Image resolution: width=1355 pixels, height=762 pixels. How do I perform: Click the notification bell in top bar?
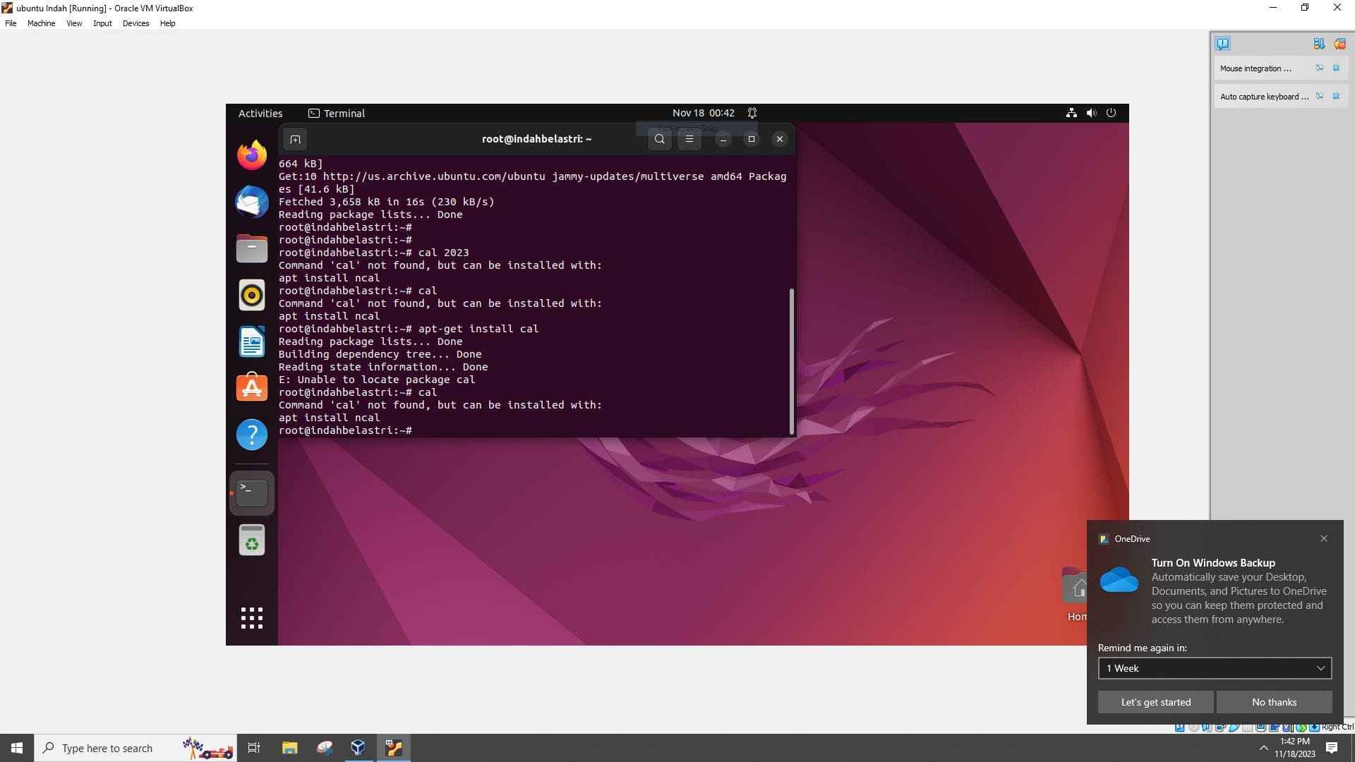point(752,113)
